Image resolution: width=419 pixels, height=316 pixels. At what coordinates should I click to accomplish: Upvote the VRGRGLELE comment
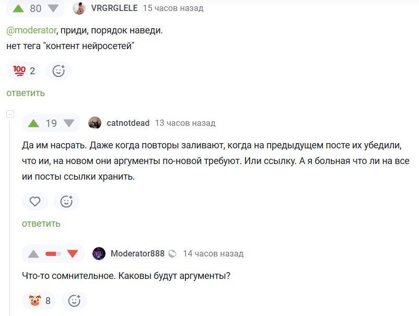[18, 8]
